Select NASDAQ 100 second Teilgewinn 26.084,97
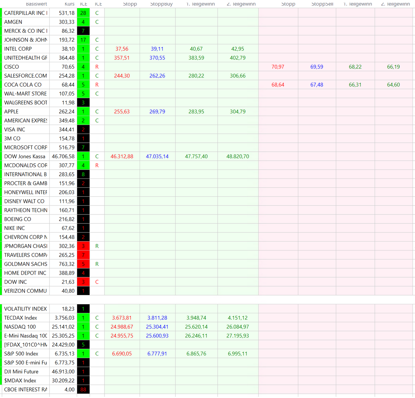Screen dimensions: 415x398 click(237, 327)
